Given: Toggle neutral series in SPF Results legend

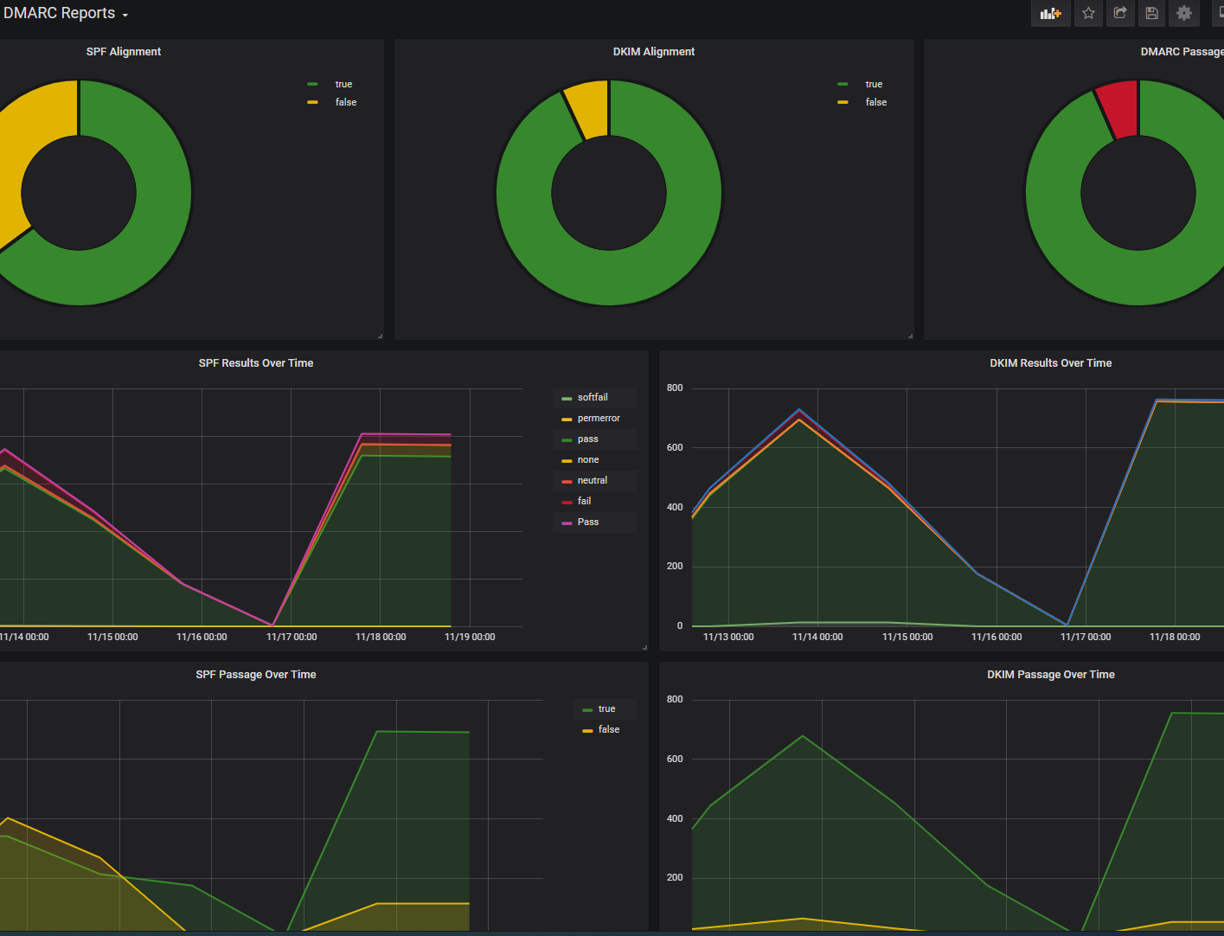Looking at the screenshot, I should tap(592, 480).
